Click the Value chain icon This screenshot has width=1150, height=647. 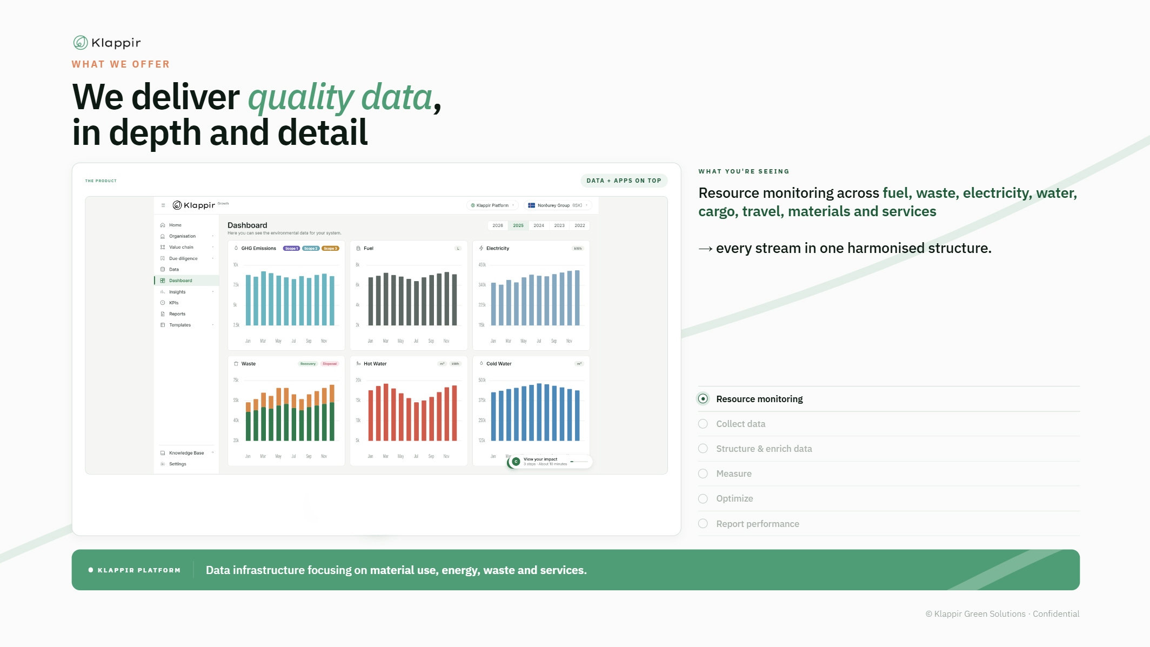pos(163,247)
